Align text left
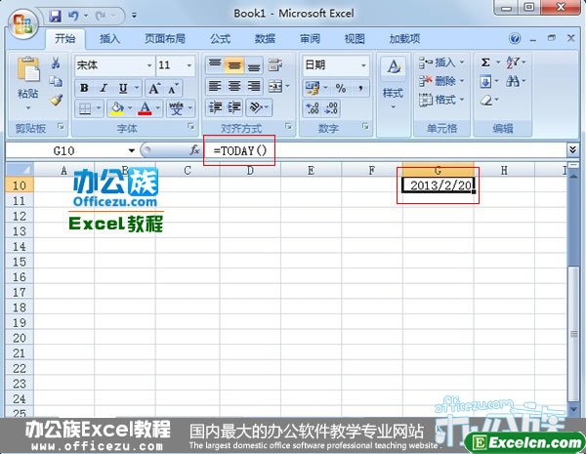 pos(215,87)
